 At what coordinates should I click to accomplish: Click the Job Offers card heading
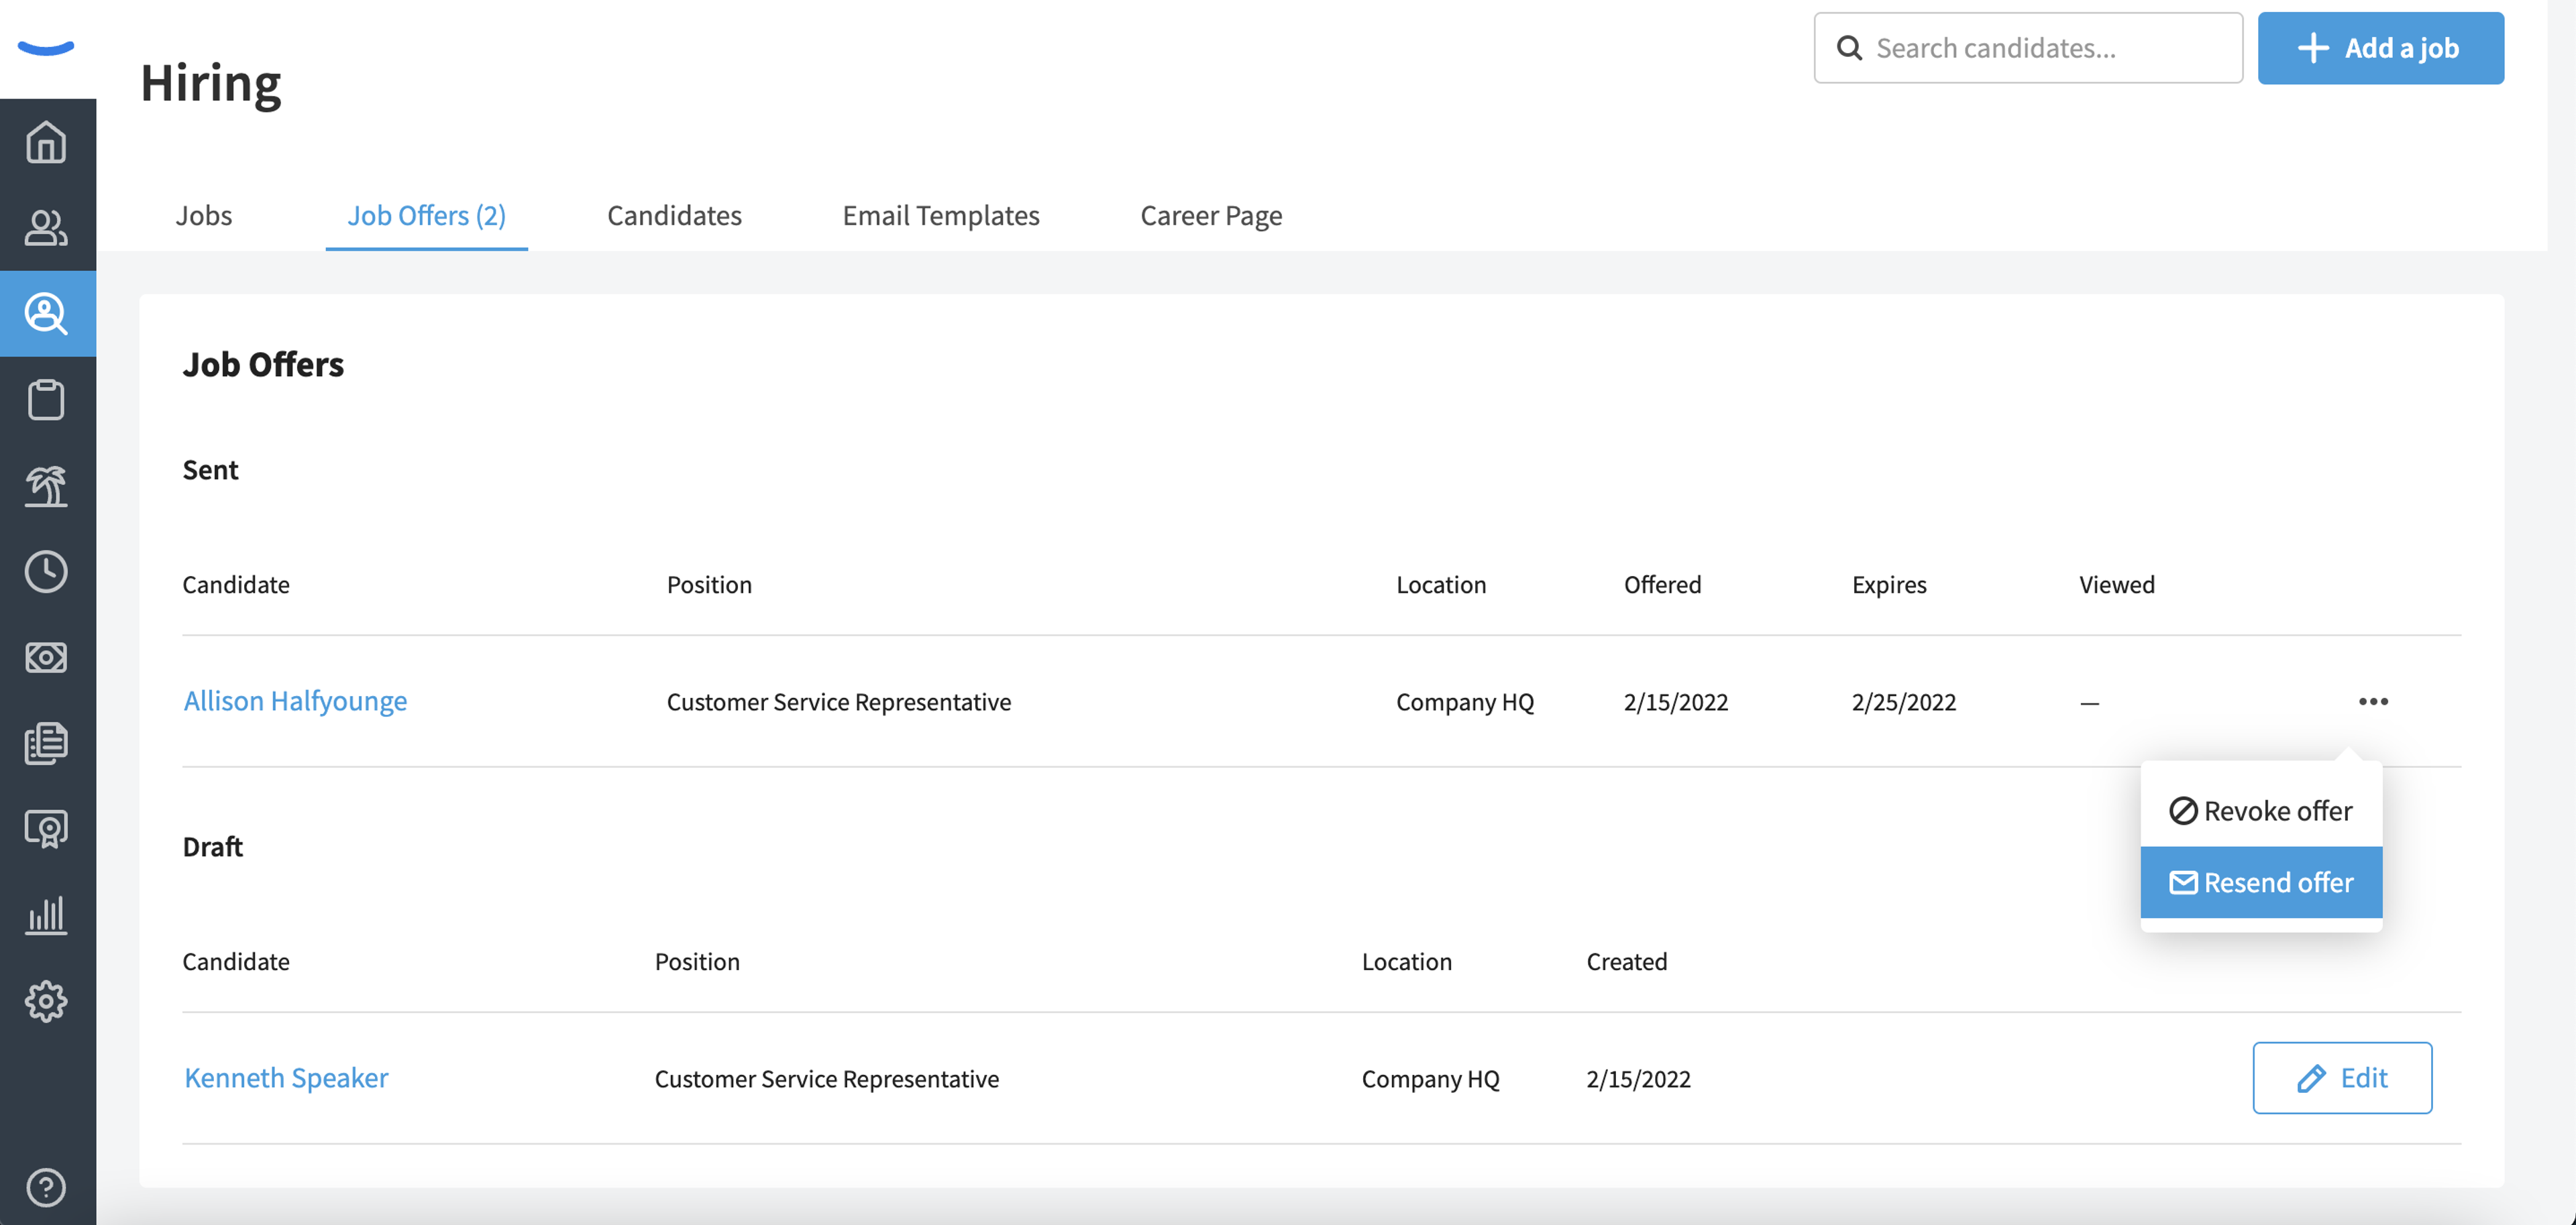click(263, 365)
